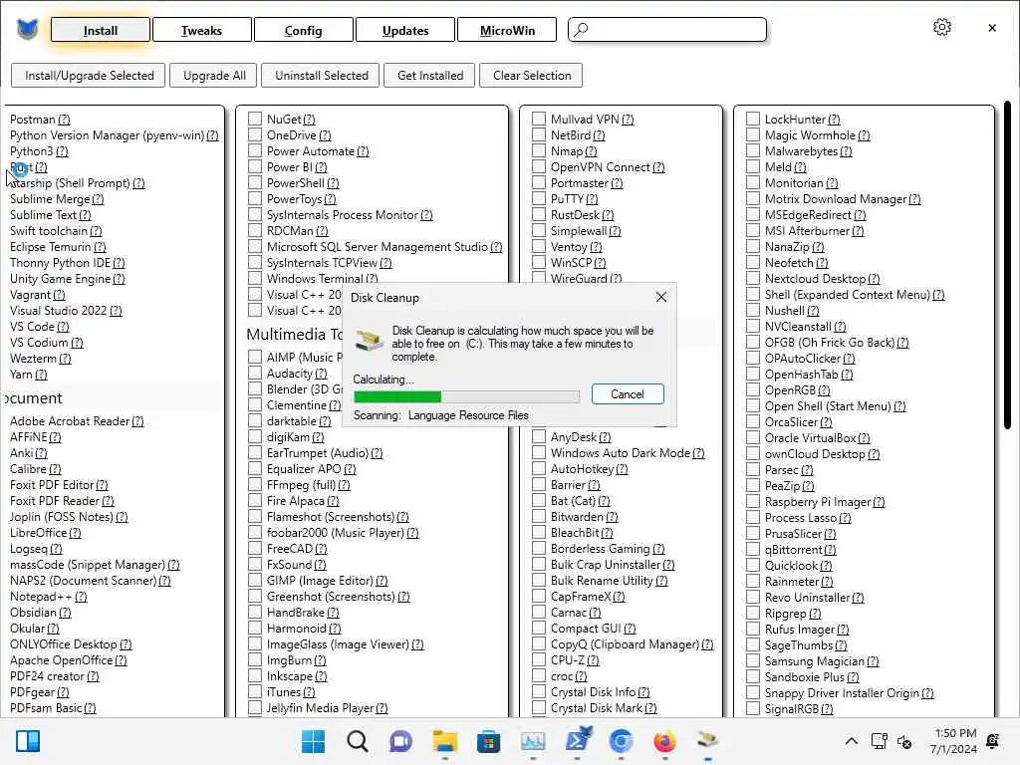This screenshot has width=1020, height=765.
Task: Open the (?) help link next to OneDrive
Action: coord(325,135)
